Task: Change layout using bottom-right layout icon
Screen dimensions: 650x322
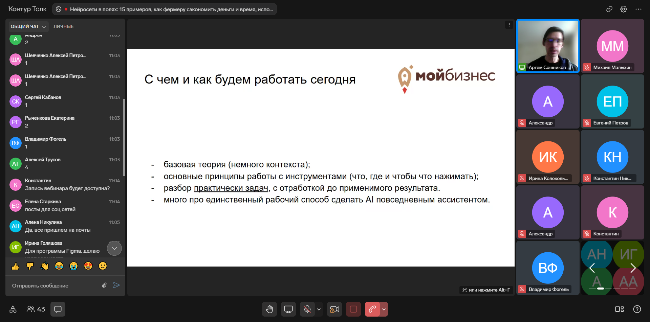Action: tap(619, 309)
